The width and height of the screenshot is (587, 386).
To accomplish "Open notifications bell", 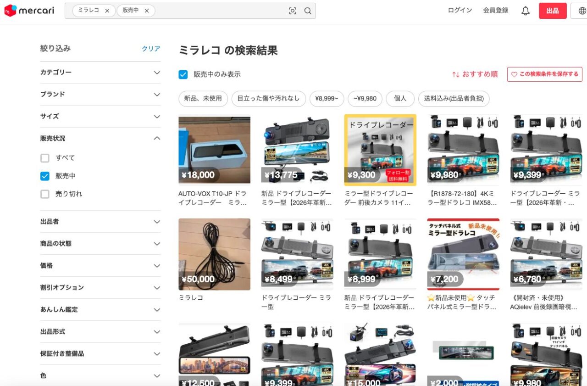I will pyautogui.click(x=526, y=11).
